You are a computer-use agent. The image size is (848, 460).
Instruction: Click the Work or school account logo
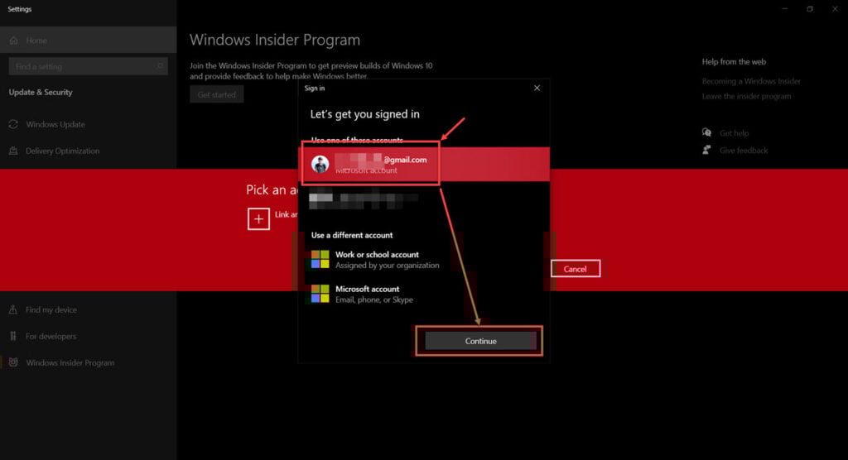[x=320, y=260]
